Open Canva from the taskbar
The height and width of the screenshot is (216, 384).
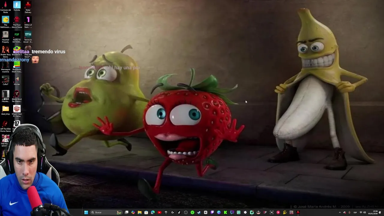219,212
